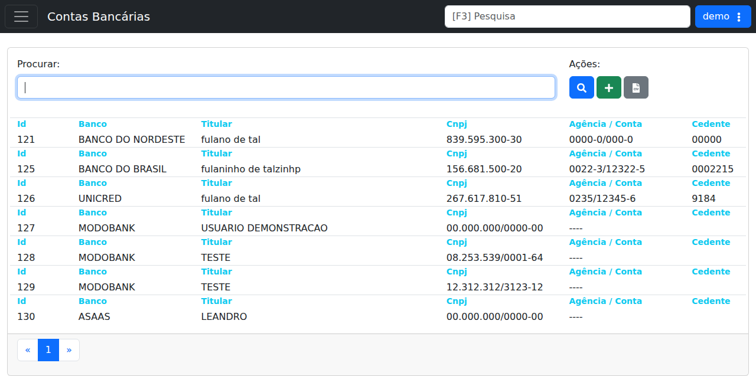Click CNPJ 839.595.300-30
756x376 pixels.
click(484, 140)
